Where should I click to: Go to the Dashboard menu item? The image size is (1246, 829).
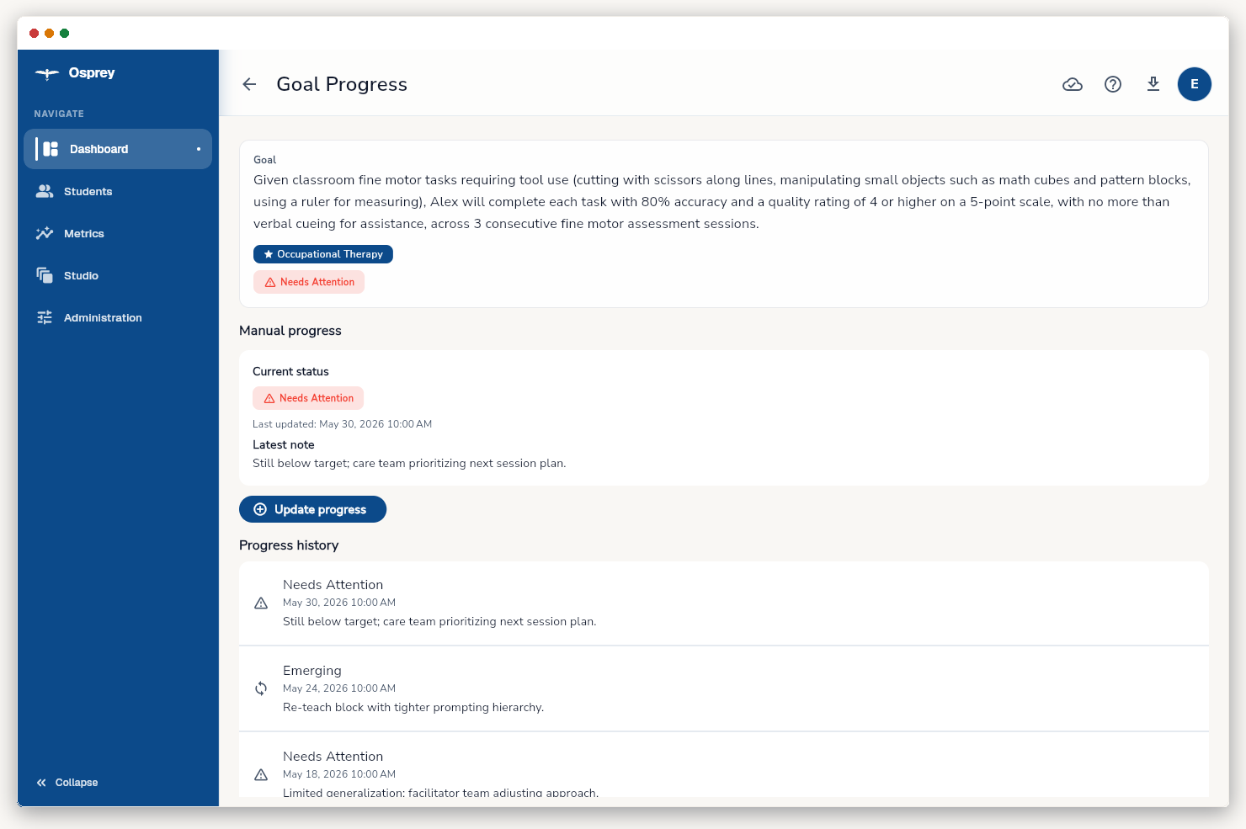pyautogui.click(x=118, y=149)
